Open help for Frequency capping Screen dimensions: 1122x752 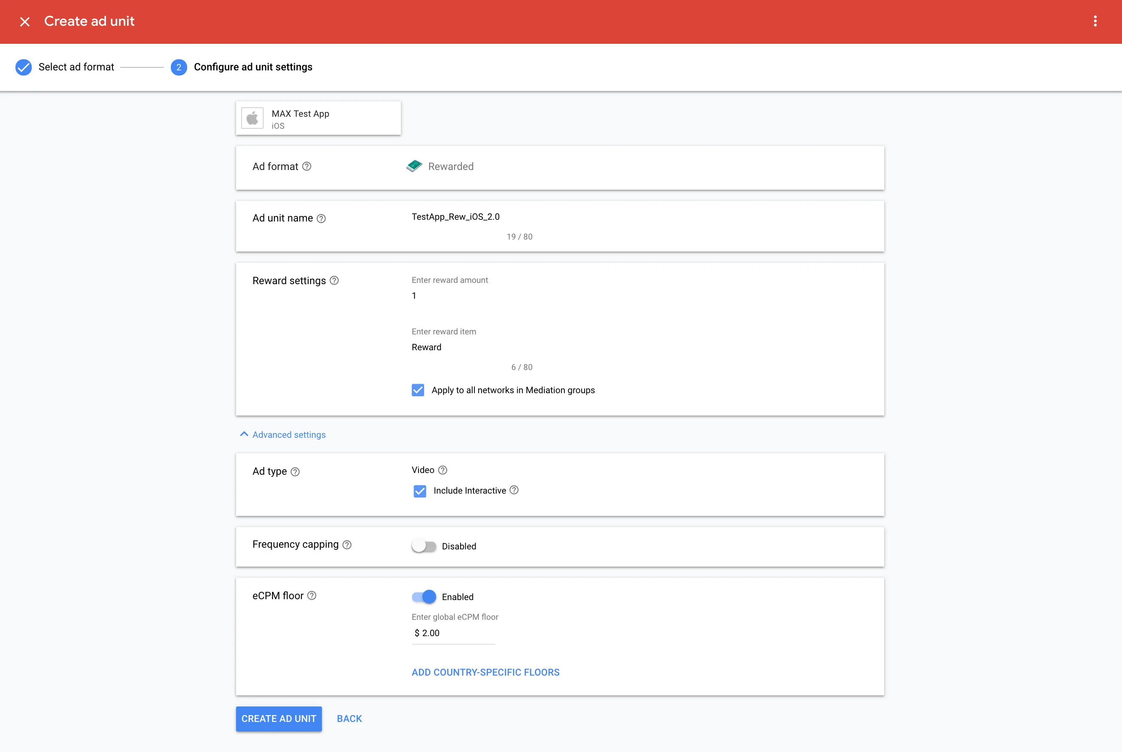347,545
